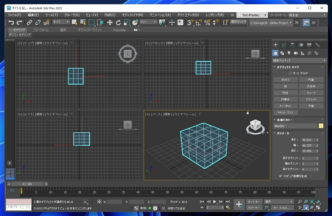332x216 pixels.
Task: Select the Cameras category icon
Action: coord(296,53)
